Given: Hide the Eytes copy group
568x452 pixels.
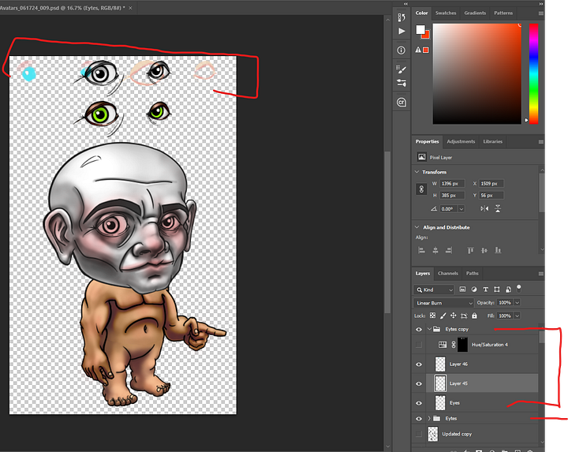Looking at the screenshot, I should coord(419,329).
